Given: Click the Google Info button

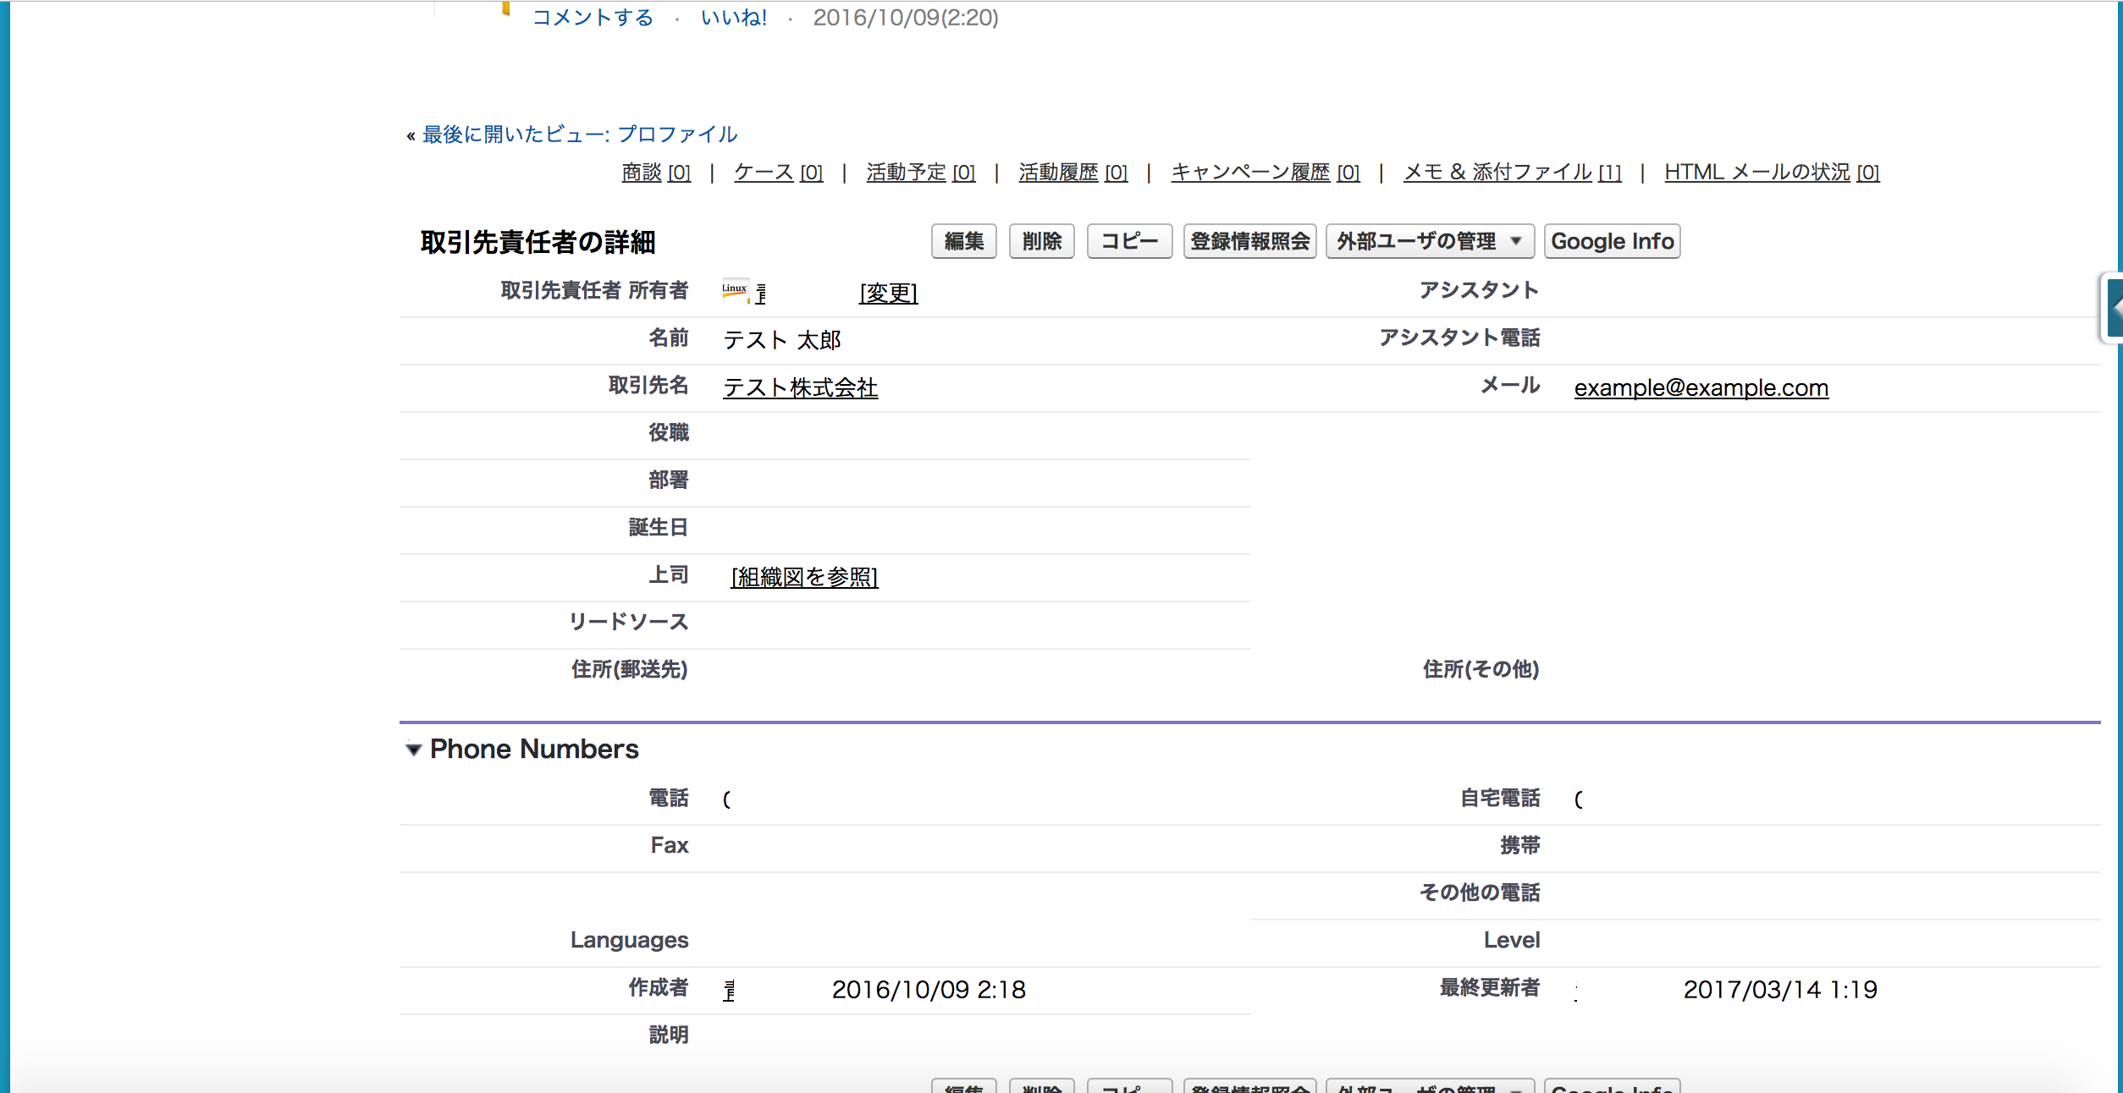Looking at the screenshot, I should pyautogui.click(x=1611, y=241).
